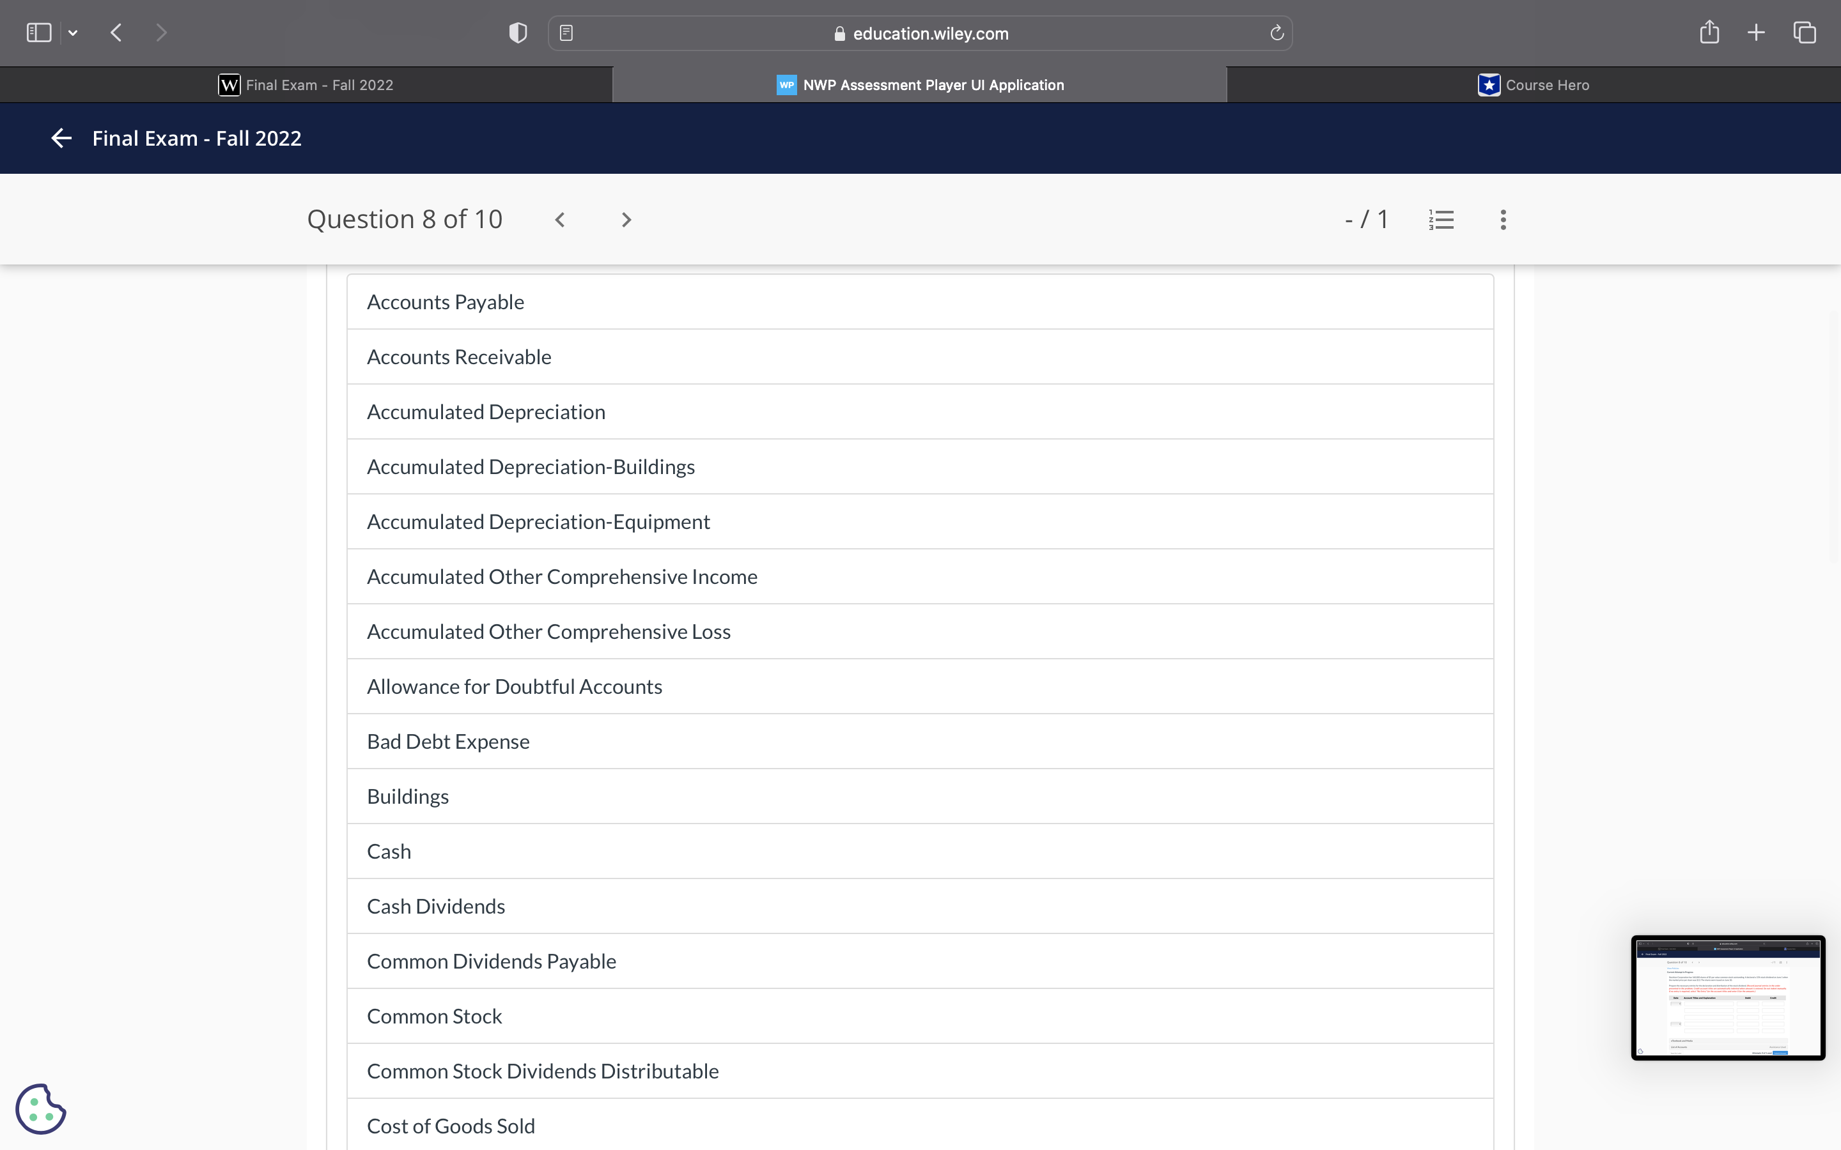Go to the previous question chevron

[560, 220]
